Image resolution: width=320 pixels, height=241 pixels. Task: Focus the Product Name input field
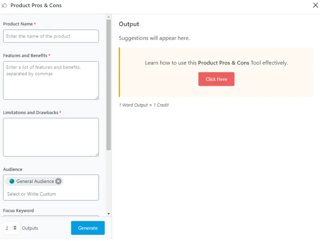51,36
